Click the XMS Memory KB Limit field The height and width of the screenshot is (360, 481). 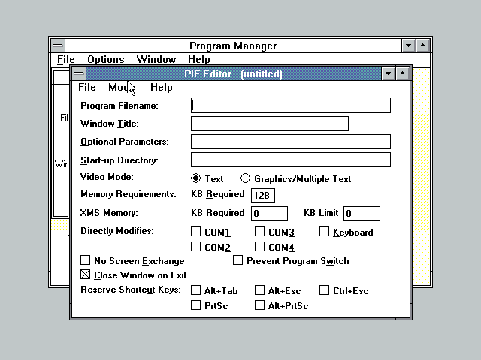point(362,213)
